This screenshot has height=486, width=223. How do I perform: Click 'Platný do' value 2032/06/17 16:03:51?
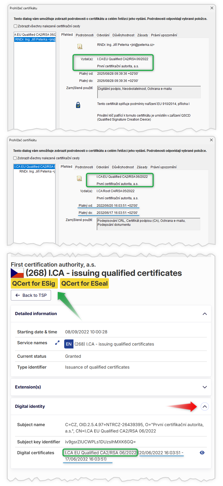coord(117,213)
